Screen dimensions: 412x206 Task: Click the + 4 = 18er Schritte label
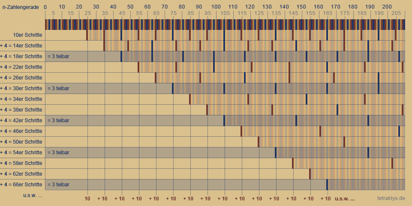(x=21, y=56)
